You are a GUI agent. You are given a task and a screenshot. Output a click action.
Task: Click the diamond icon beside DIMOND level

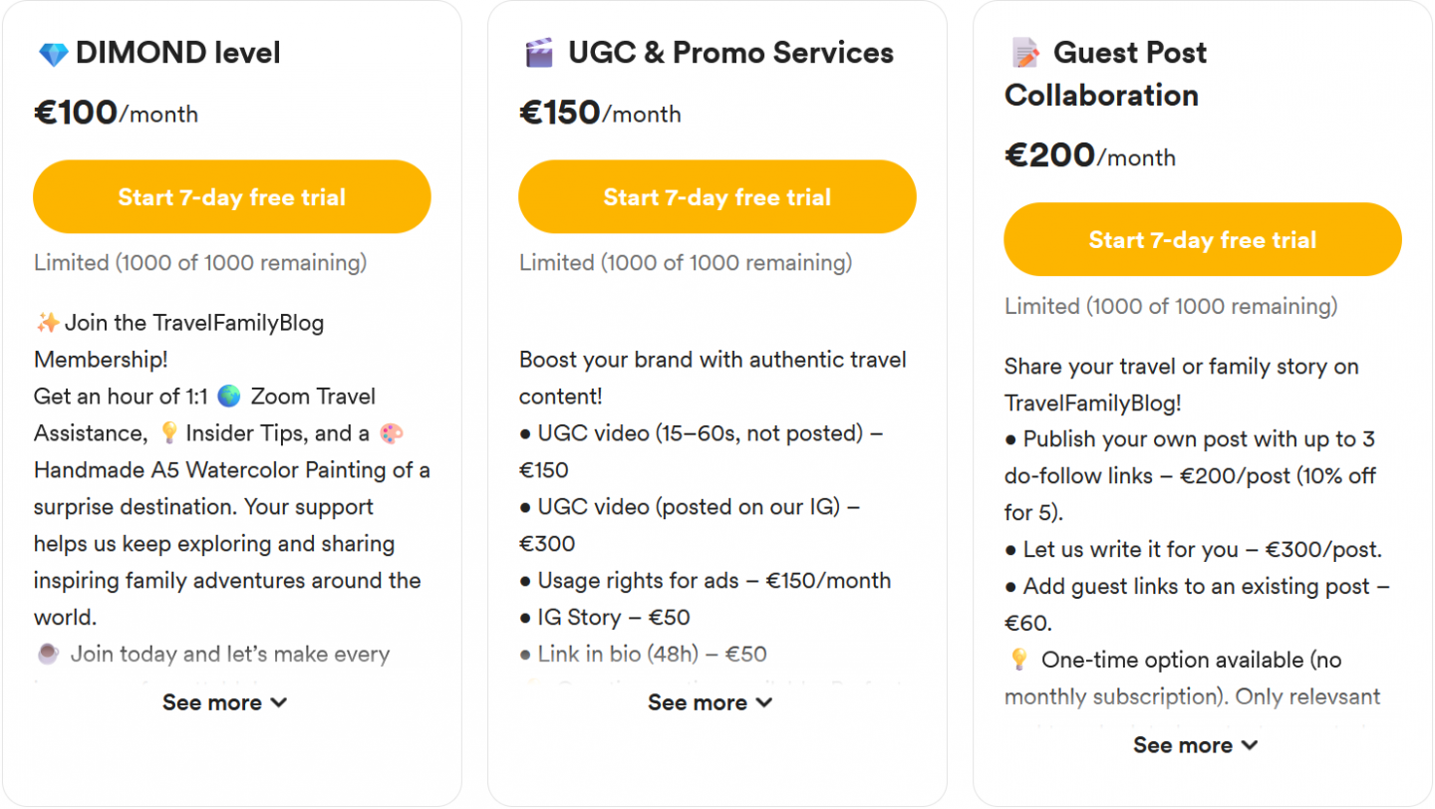coord(52,54)
